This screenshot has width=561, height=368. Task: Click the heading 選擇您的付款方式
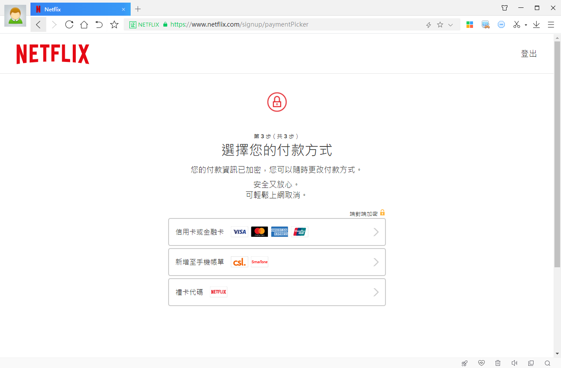pos(277,150)
